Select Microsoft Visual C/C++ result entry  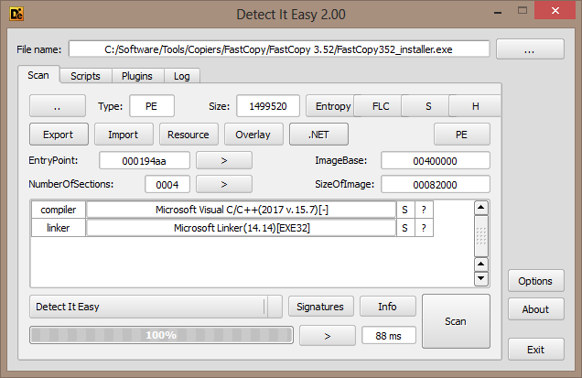click(x=242, y=210)
